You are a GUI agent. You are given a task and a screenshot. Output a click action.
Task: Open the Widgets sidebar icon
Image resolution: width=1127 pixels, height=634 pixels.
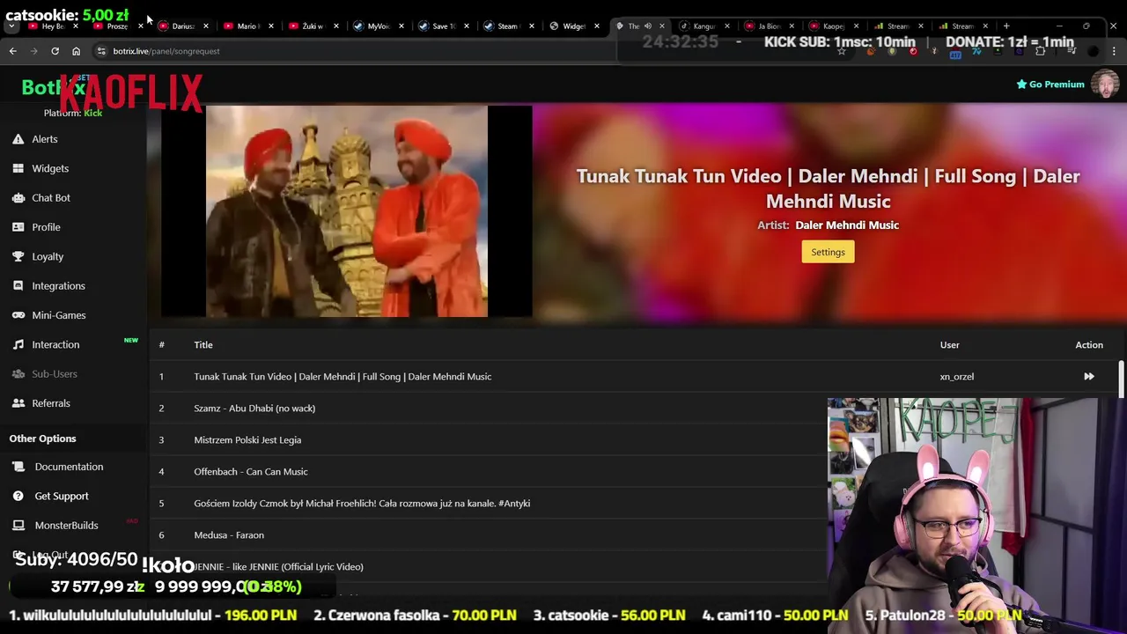(x=18, y=168)
